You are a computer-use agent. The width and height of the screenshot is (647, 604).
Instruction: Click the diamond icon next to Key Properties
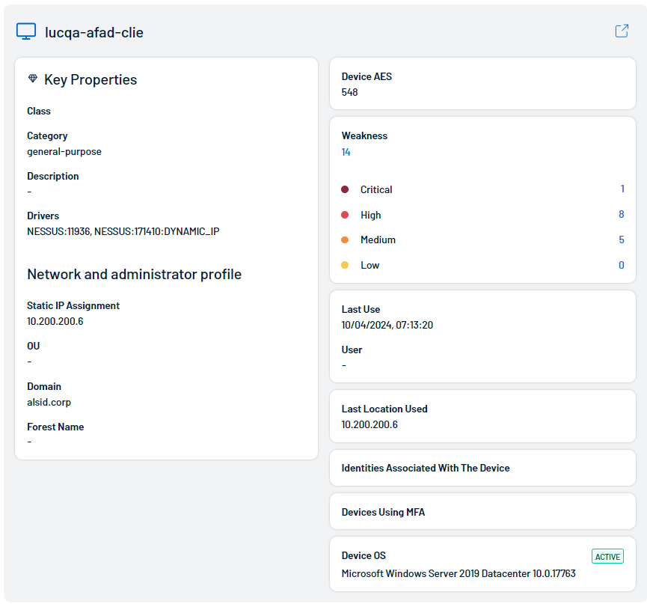coord(33,78)
